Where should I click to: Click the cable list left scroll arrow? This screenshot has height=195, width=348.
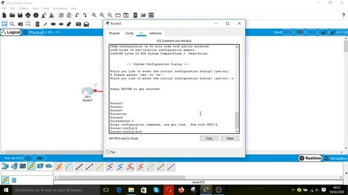pos(55,177)
